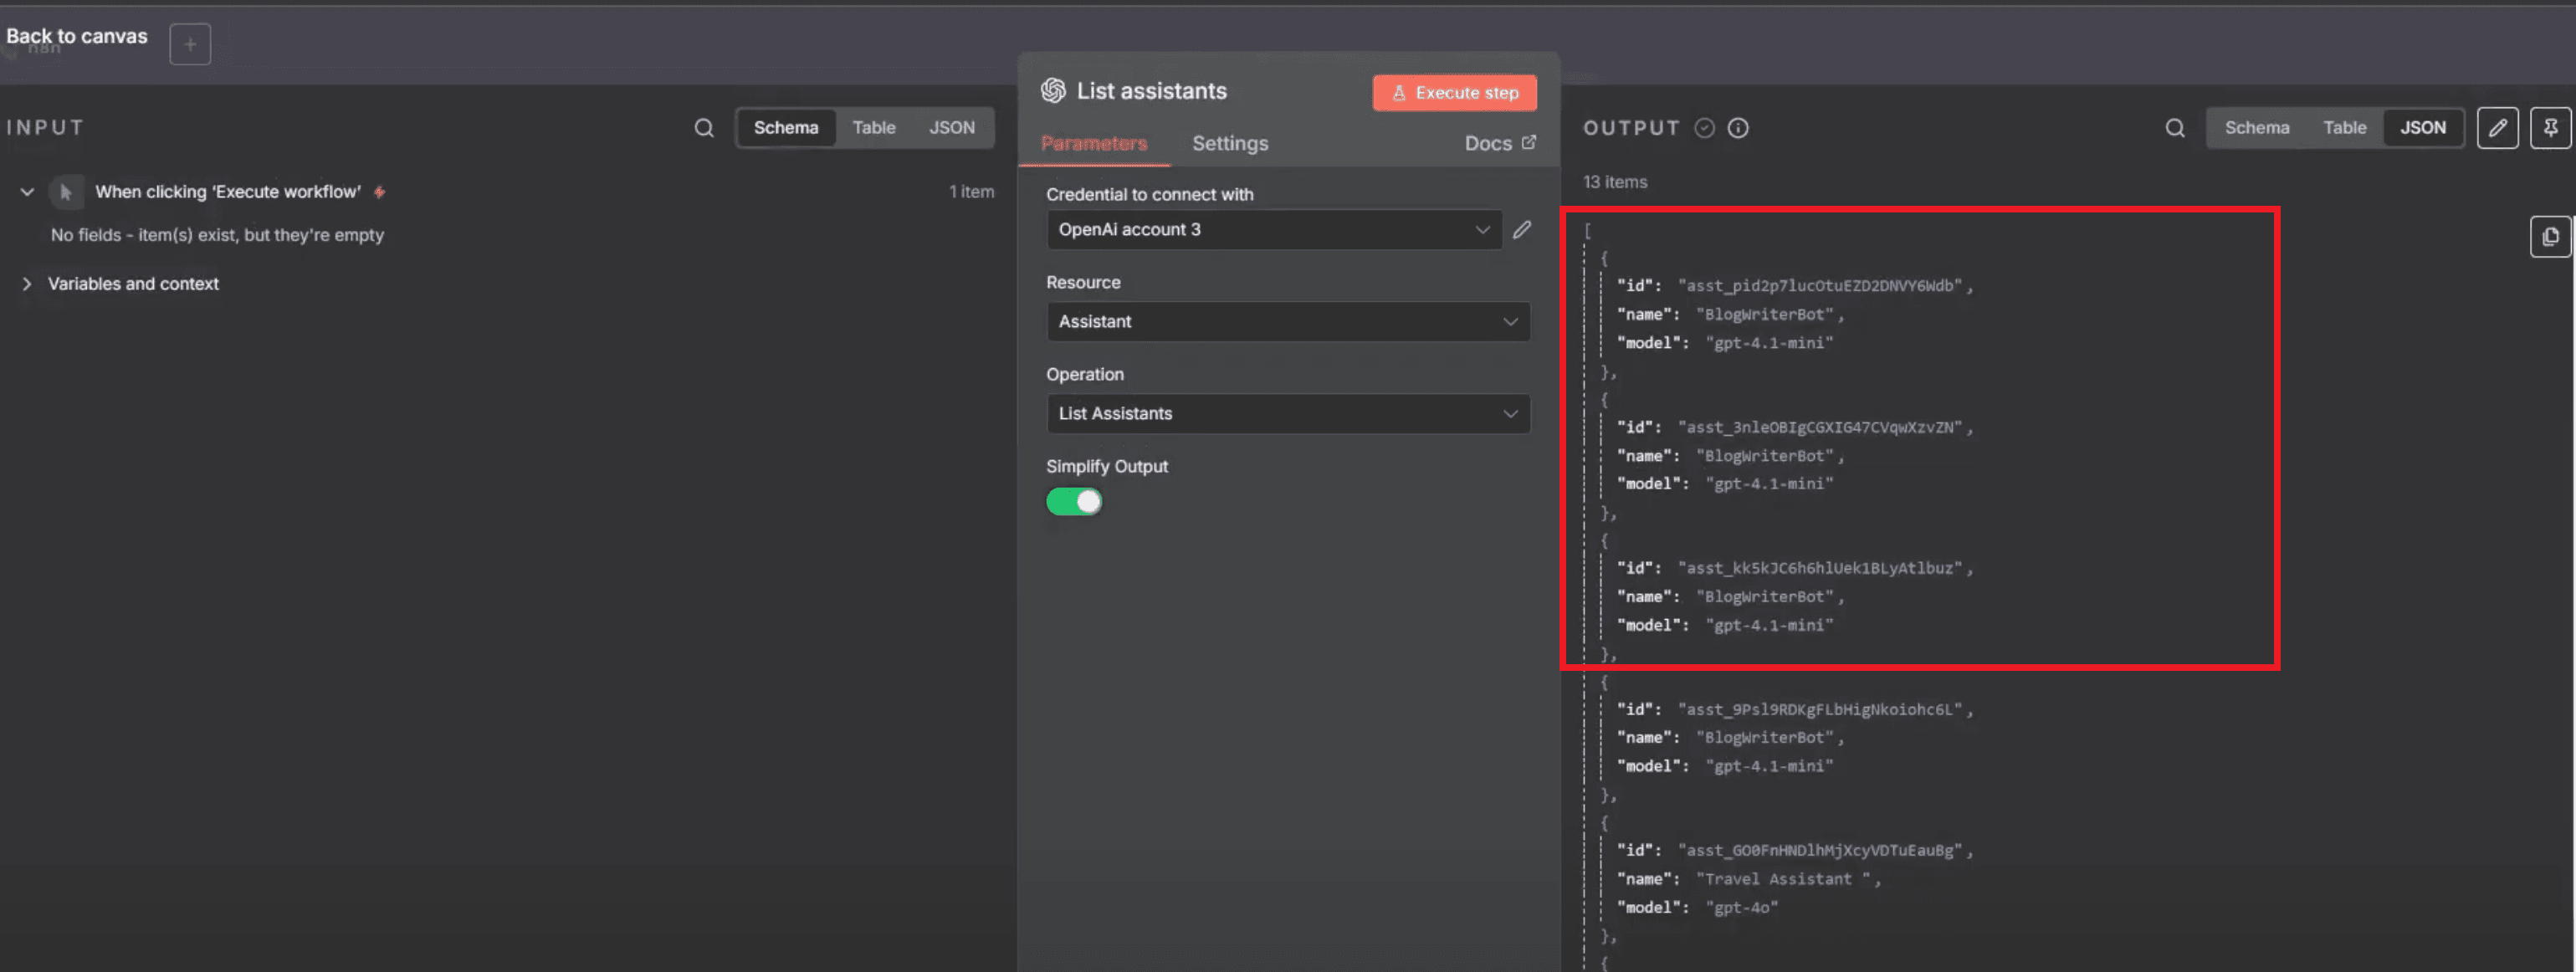
Task: Open the Docs link
Action: (1498, 143)
